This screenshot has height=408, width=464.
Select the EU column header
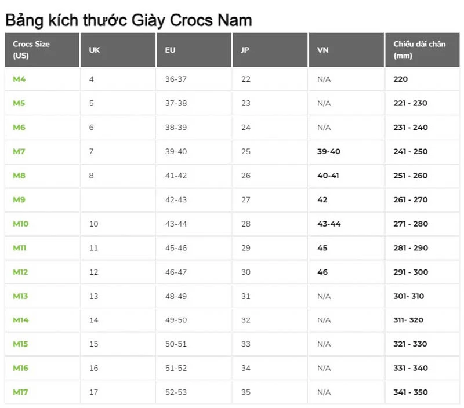click(170, 50)
